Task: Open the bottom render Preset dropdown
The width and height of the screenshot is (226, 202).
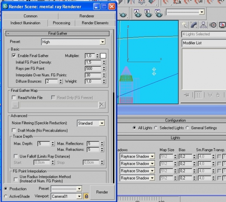Action: point(79,188)
